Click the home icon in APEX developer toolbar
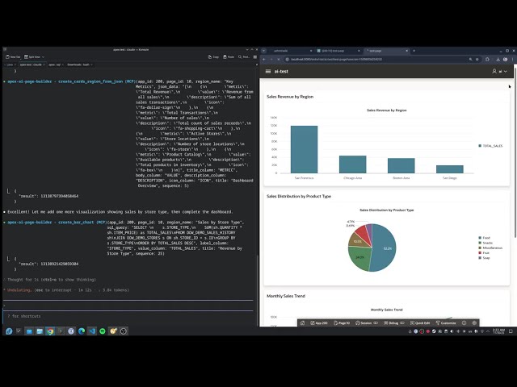Viewport: 517px width, 387px height. click(303, 322)
